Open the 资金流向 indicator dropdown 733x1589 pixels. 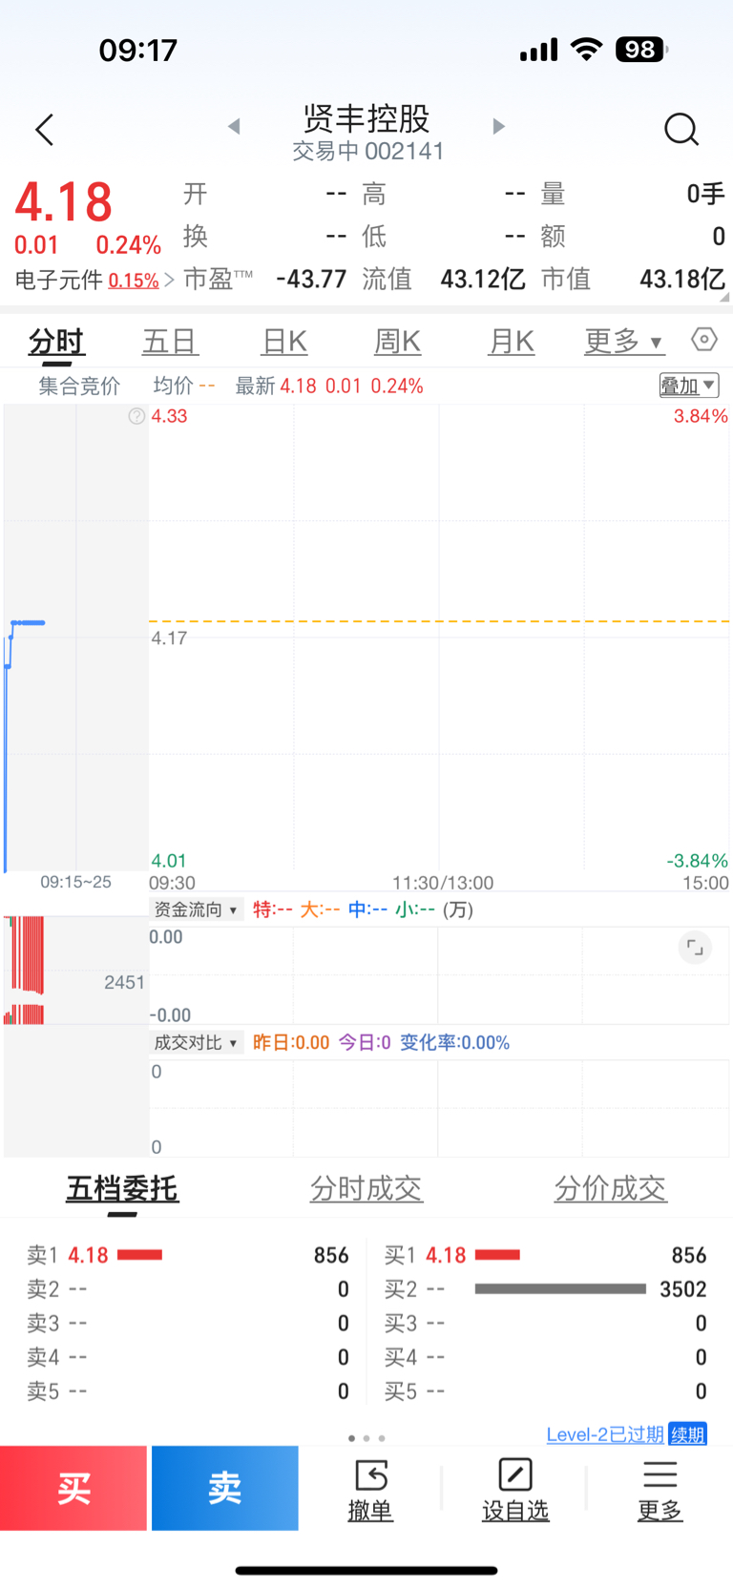click(197, 909)
